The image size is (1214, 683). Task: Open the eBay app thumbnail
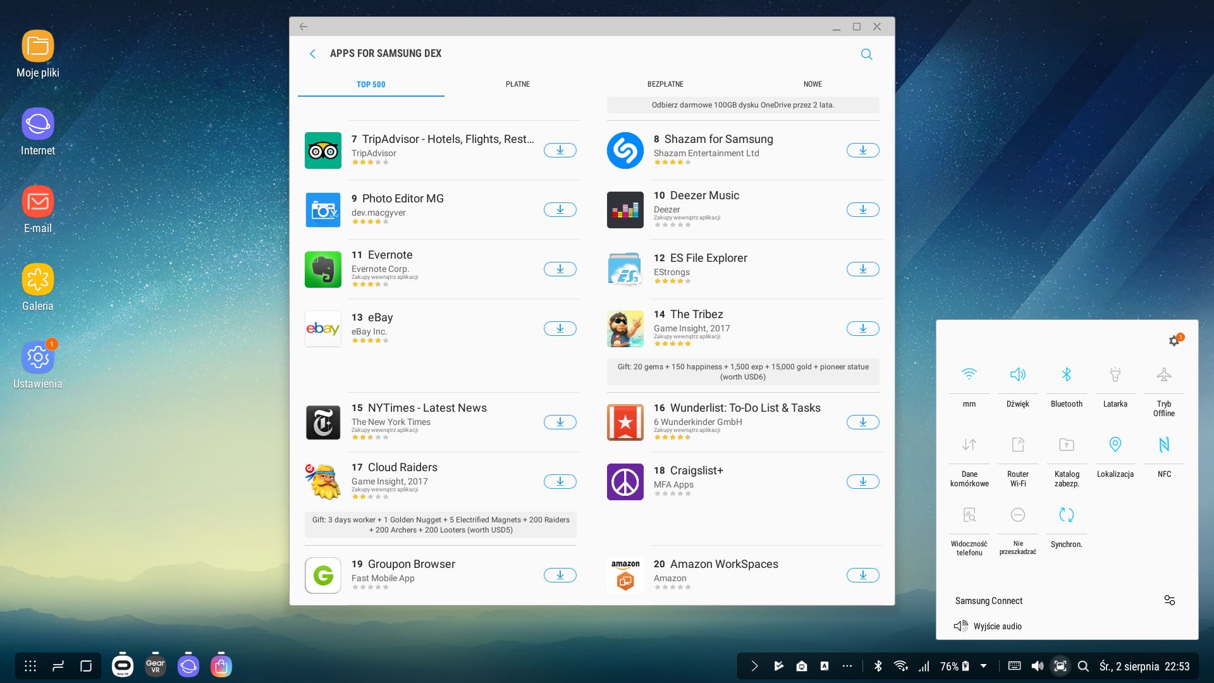(323, 329)
